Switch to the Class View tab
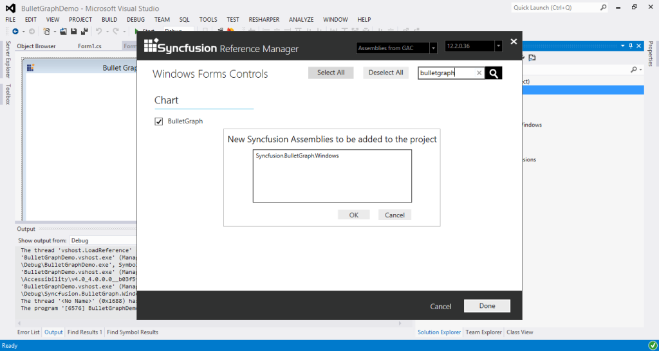The height and width of the screenshot is (351, 659). point(519,332)
